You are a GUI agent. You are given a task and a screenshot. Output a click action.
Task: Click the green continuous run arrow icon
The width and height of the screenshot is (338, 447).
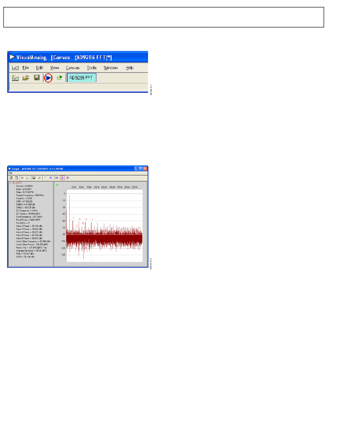pyautogui.click(x=59, y=77)
